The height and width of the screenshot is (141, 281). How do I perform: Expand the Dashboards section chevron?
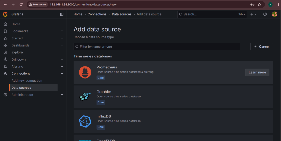[x=62, y=45]
